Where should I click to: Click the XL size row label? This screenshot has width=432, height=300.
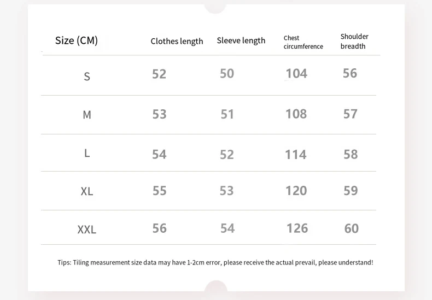pyautogui.click(x=87, y=191)
